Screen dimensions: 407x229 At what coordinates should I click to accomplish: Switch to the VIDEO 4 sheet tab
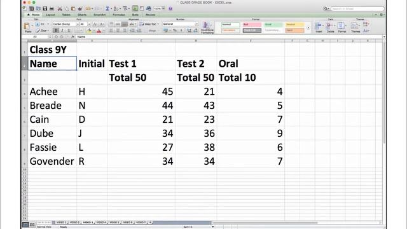[101, 223]
